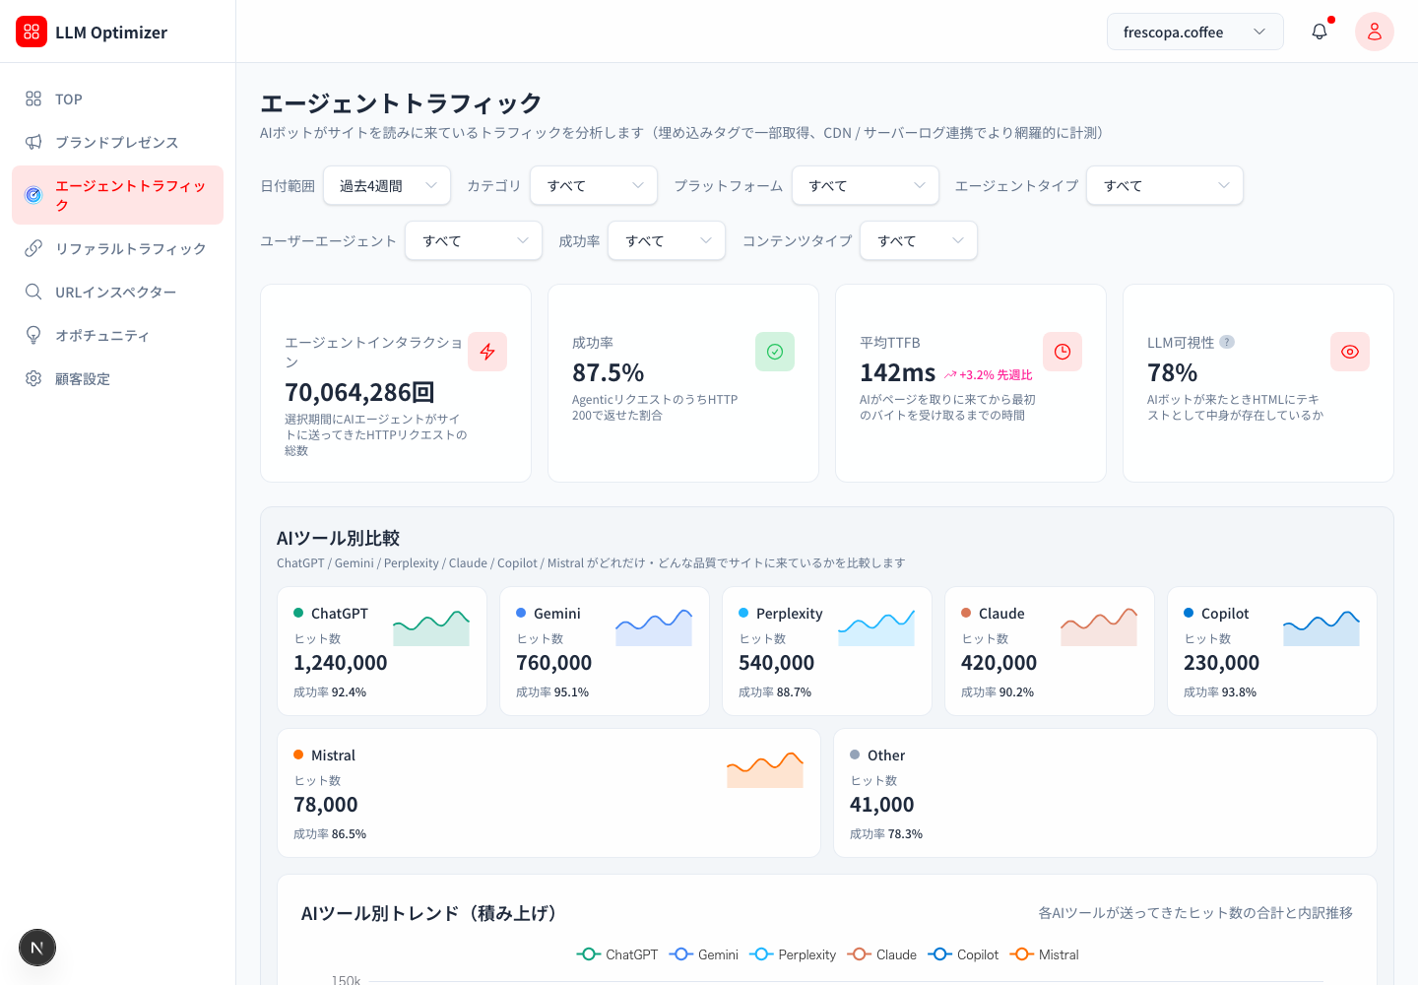Open the 日付範囲 過去4週間 dropdown

point(387,185)
